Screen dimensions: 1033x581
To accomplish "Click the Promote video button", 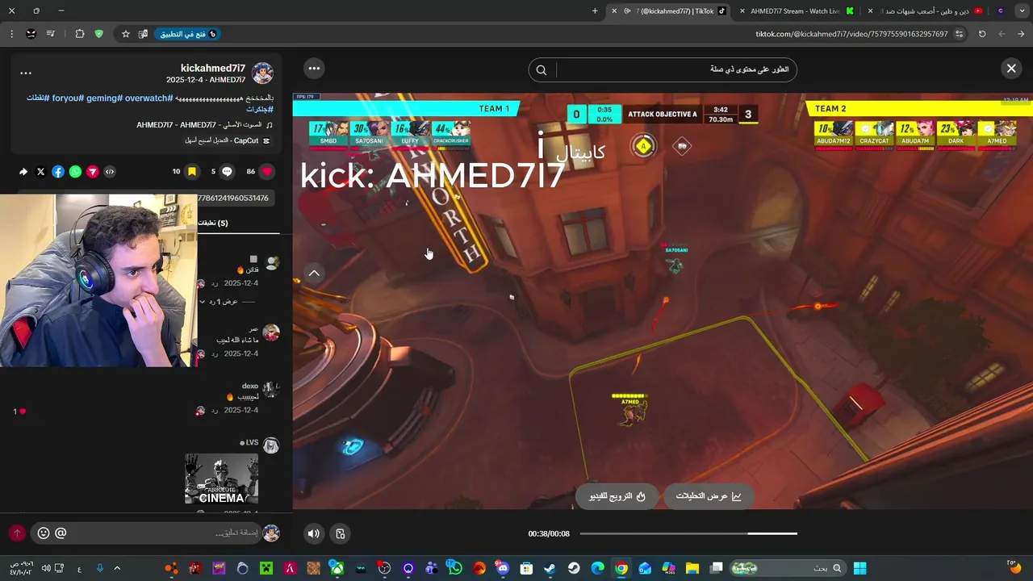I will [617, 496].
